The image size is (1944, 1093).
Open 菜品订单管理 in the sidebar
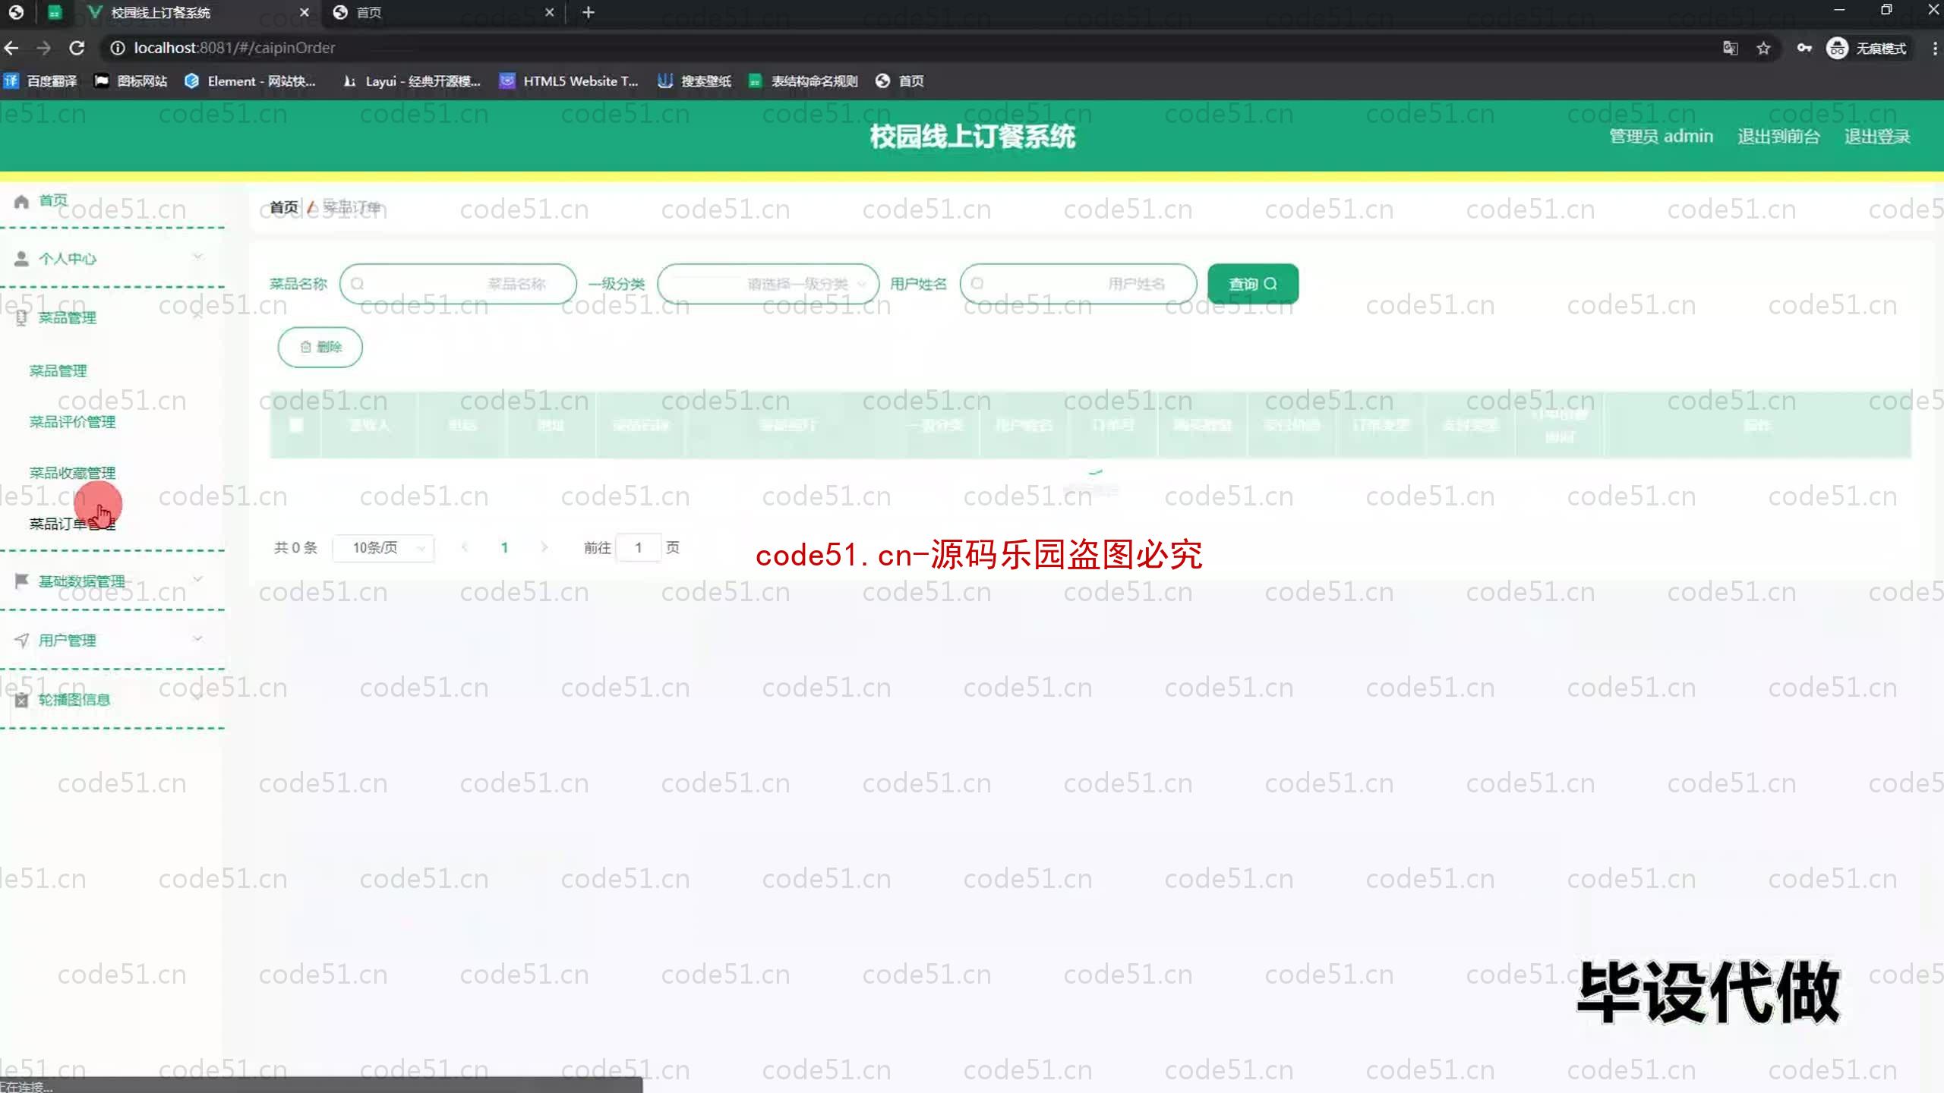72,524
